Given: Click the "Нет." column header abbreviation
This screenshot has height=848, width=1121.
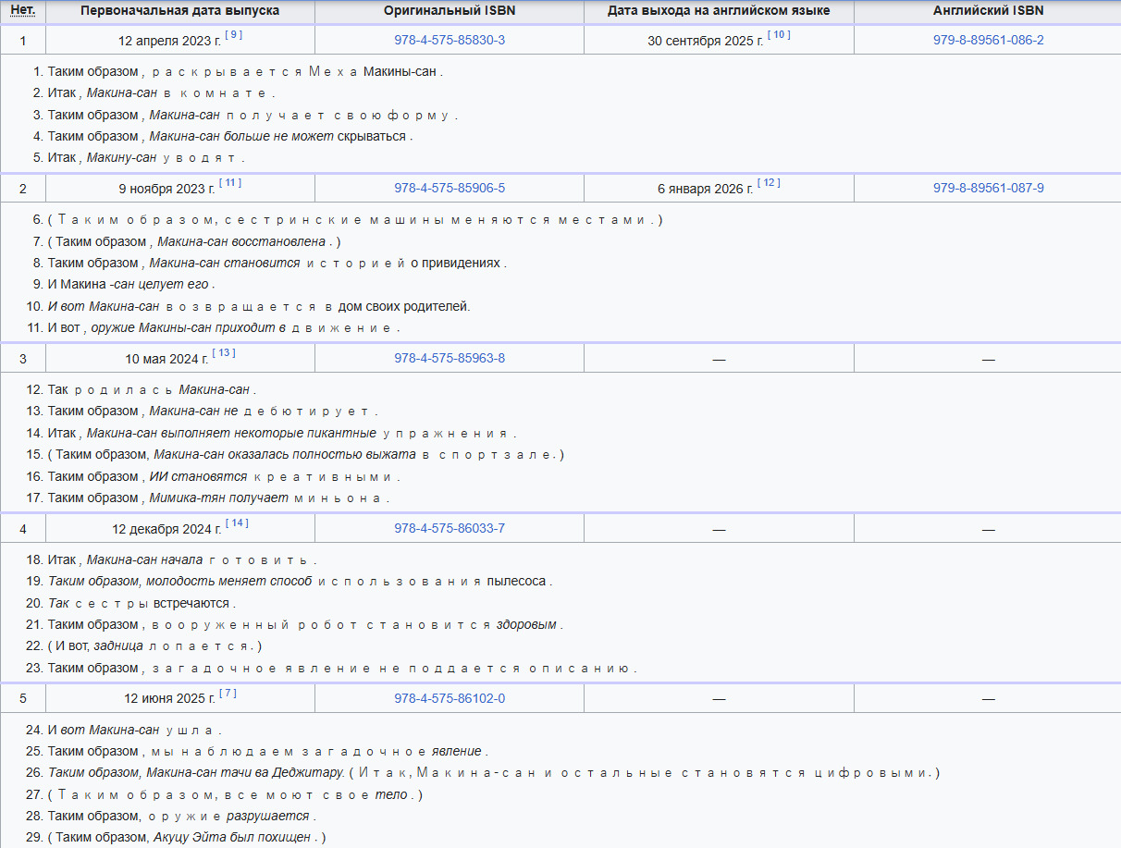Looking at the screenshot, I should click(22, 10).
